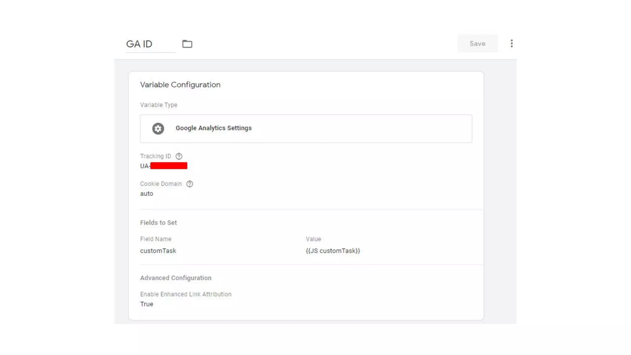Click the Variable Type label
Image resolution: width=631 pixels, height=355 pixels.
pyautogui.click(x=159, y=105)
